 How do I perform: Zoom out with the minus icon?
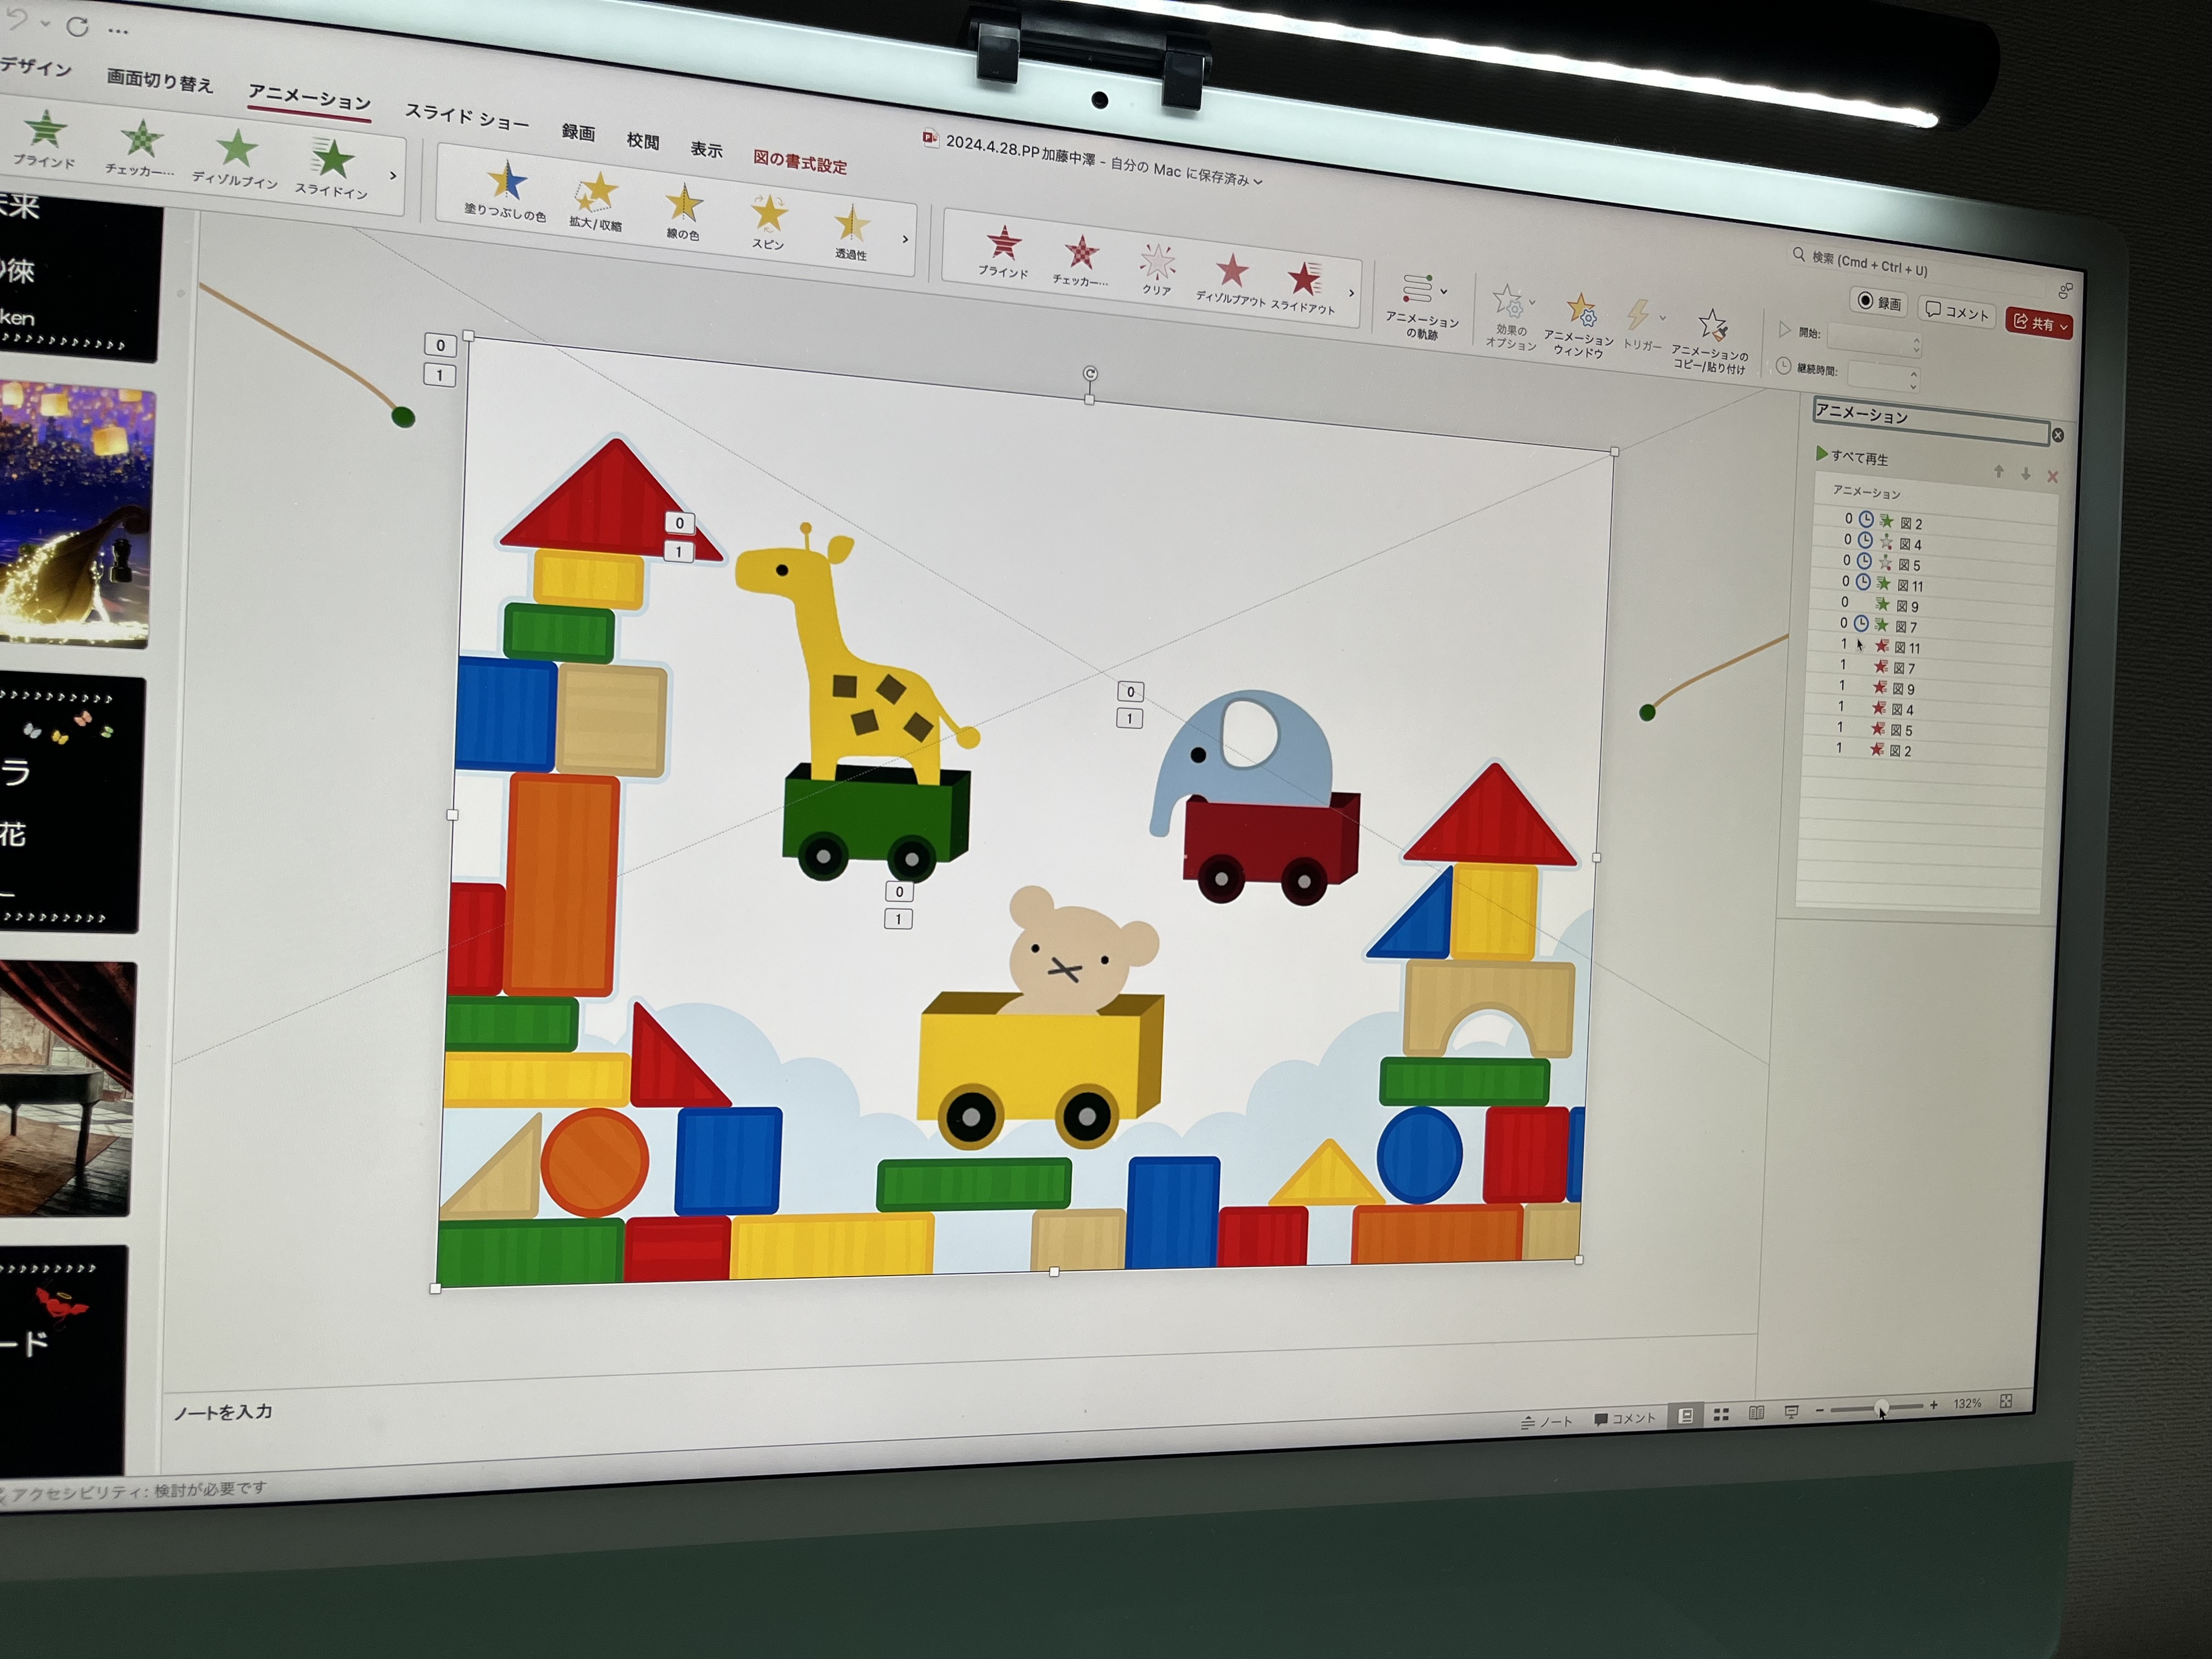pos(1820,1410)
